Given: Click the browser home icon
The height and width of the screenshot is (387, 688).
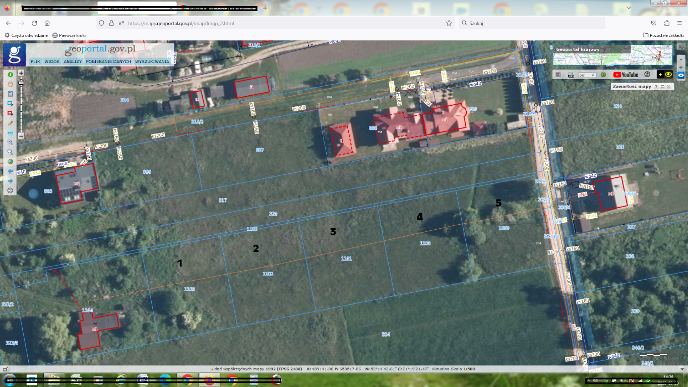Looking at the screenshot, I should tap(47, 23).
